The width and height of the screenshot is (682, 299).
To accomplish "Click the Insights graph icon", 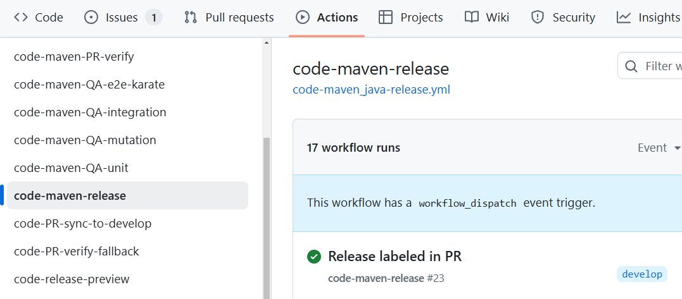I will [x=624, y=17].
